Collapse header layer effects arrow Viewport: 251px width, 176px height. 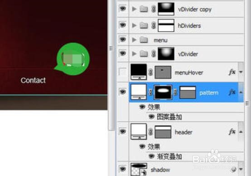tap(241, 132)
